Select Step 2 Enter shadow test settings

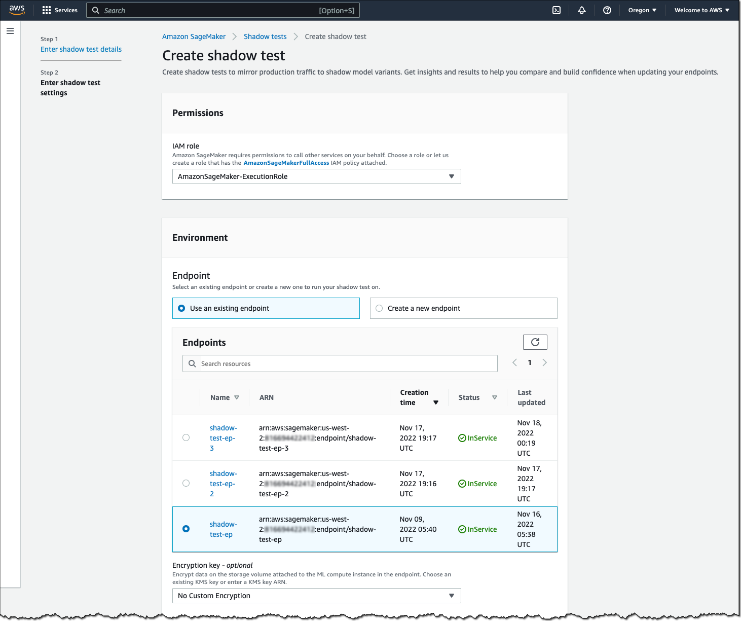pos(70,88)
